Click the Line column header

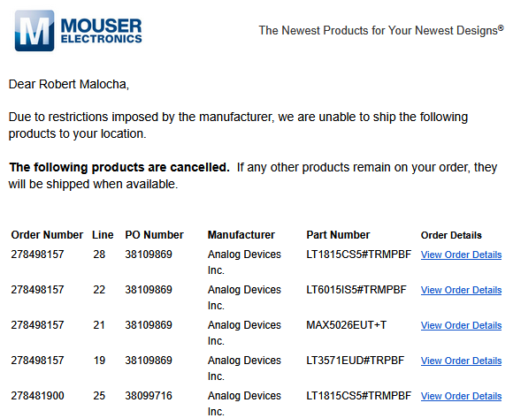pos(103,235)
